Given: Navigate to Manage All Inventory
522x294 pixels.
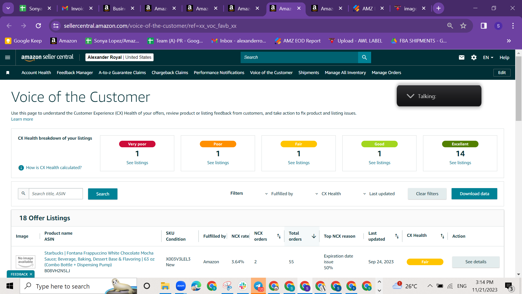Looking at the screenshot, I should 345,73.
